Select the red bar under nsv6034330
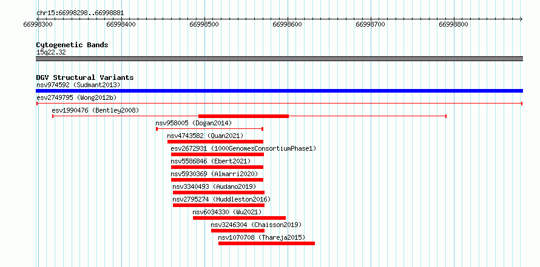Viewport: 540px width, 267px height. [239, 218]
